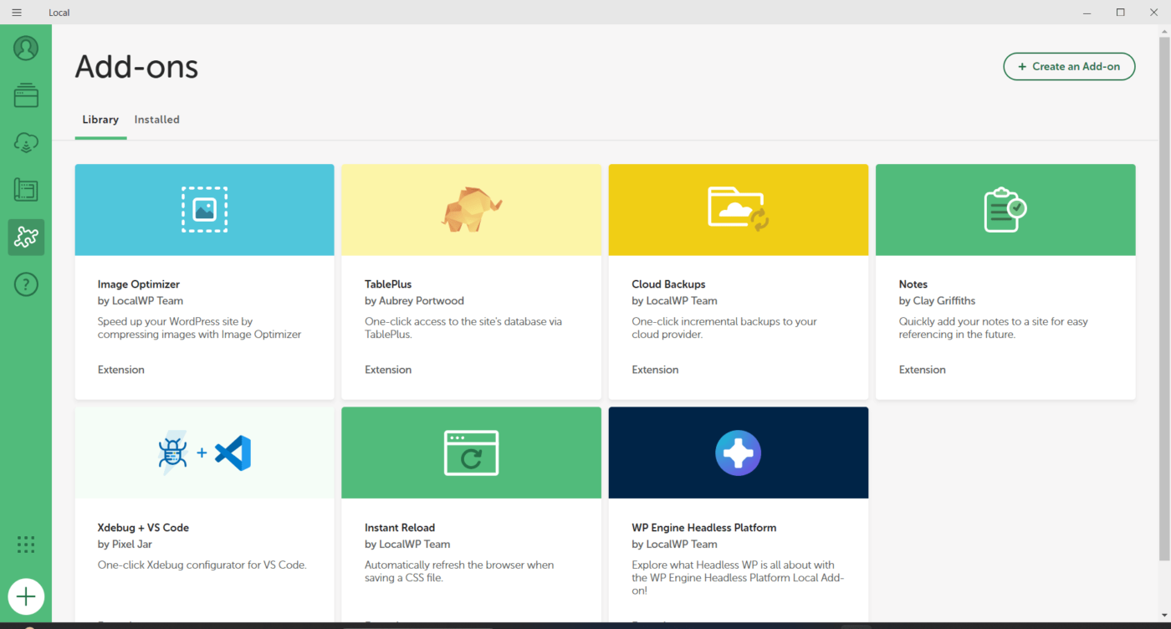The width and height of the screenshot is (1171, 629).
Task: Click the Image Optimizer description text
Action: click(x=199, y=328)
